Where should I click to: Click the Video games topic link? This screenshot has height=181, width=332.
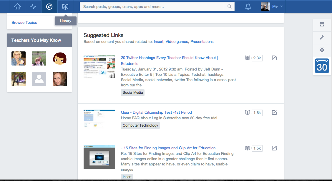coord(177,42)
